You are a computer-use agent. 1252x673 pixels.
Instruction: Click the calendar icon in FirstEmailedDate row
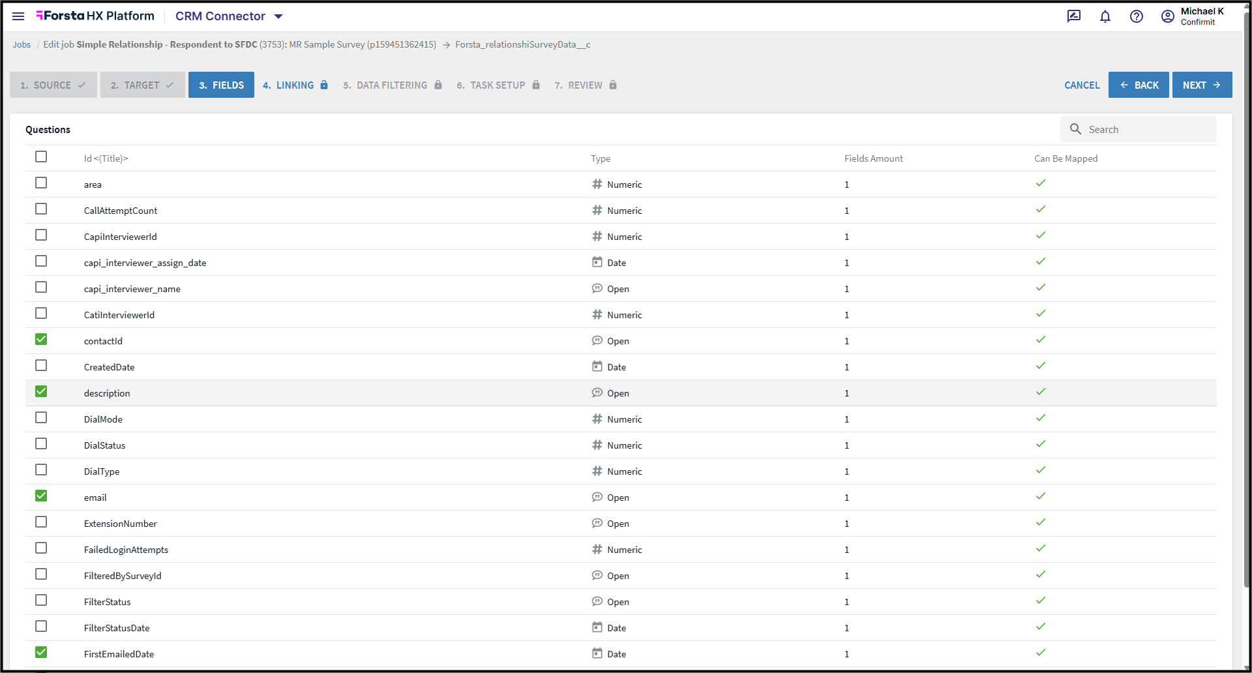click(x=597, y=653)
